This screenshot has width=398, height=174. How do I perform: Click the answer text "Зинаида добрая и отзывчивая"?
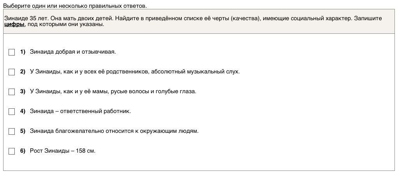(x=73, y=52)
